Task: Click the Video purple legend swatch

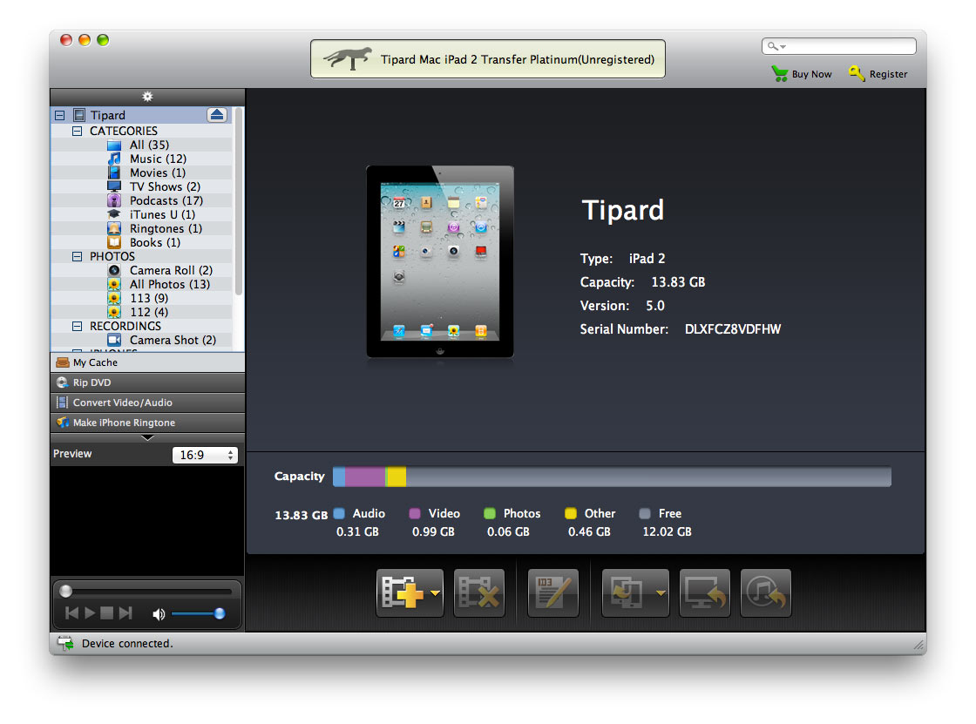Action: (415, 513)
